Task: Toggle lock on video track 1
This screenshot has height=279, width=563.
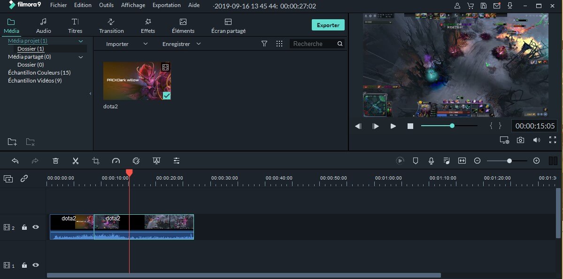Action: point(24,265)
